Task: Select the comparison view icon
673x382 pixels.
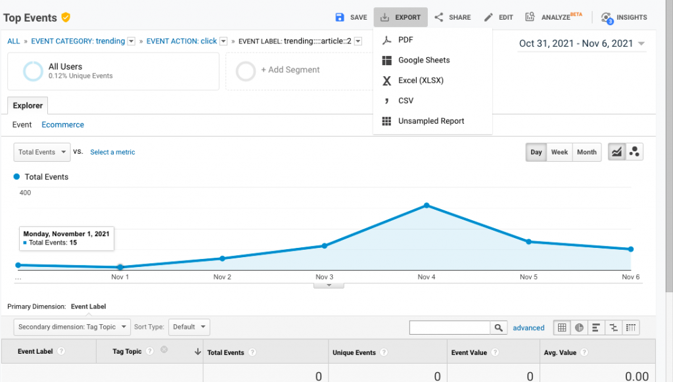Action: (613, 327)
